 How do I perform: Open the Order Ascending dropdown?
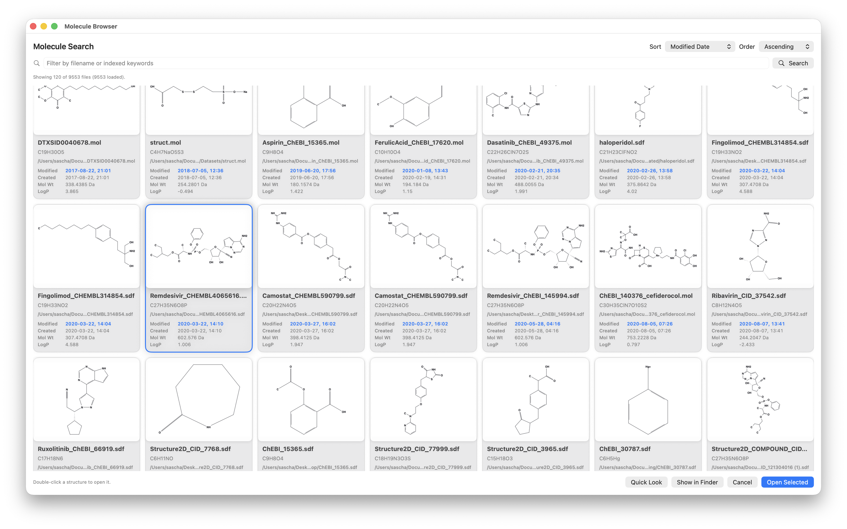coord(786,46)
